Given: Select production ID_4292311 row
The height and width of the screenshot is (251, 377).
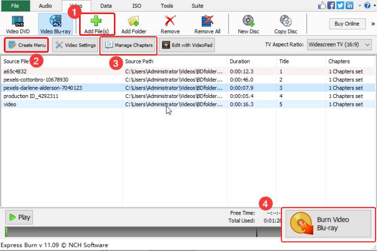Looking at the screenshot, I should [x=188, y=96].
